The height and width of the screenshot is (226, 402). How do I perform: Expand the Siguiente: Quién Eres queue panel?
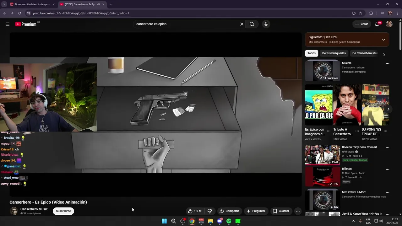click(383, 40)
